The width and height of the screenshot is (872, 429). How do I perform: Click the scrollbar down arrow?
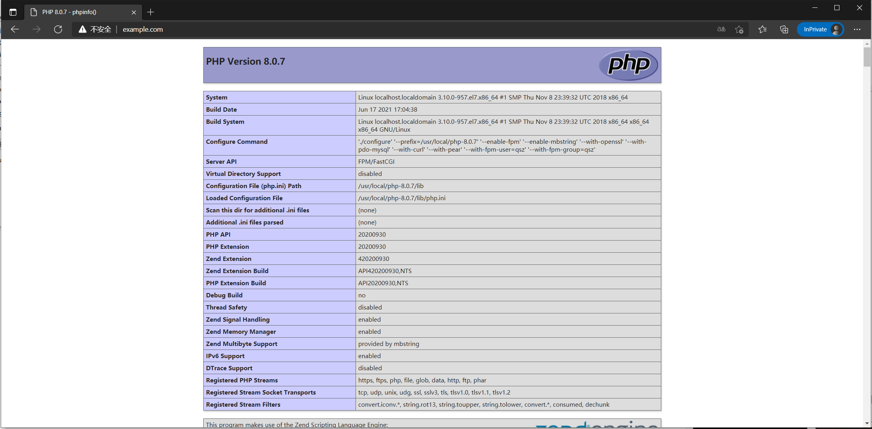click(x=867, y=424)
